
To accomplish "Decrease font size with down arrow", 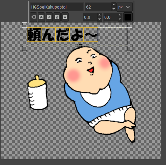I will (114, 9).
